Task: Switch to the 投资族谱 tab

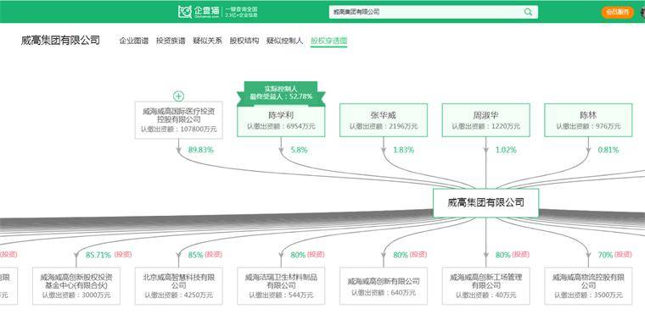Action: pos(171,41)
